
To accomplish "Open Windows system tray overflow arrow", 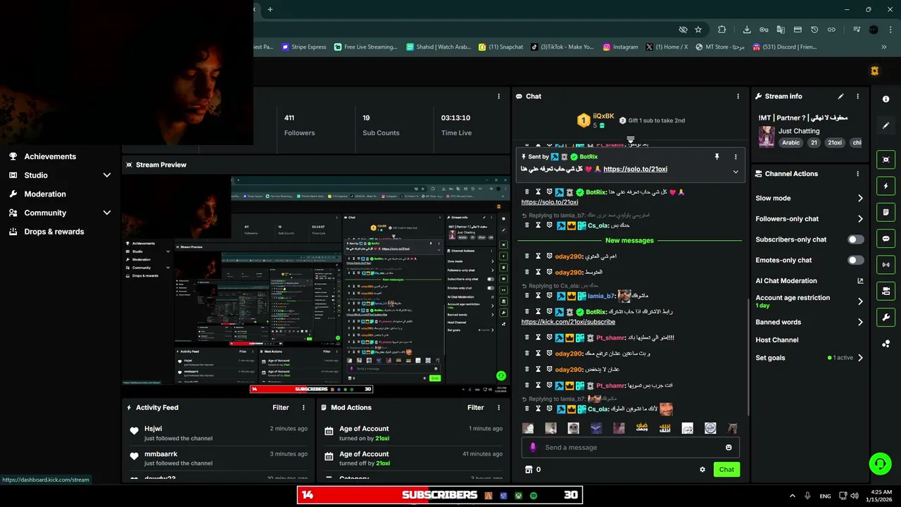I will [x=792, y=496].
